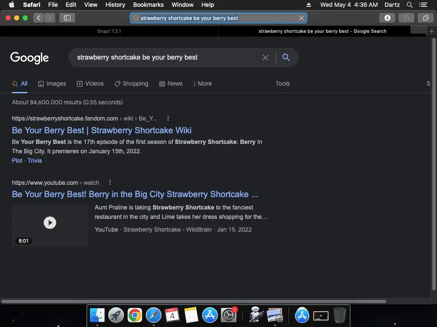Switch to News search results
The height and width of the screenshot is (327, 437).
tap(171, 84)
